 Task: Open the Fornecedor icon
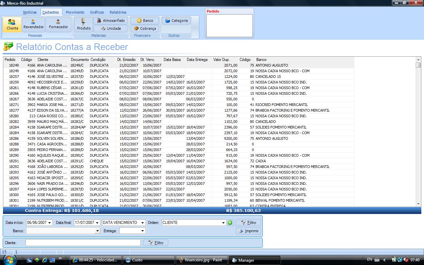pyautogui.click(x=58, y=24)
